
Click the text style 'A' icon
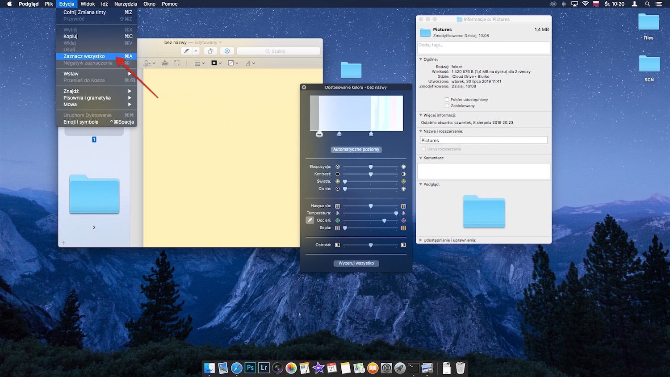tap(249, 63)
